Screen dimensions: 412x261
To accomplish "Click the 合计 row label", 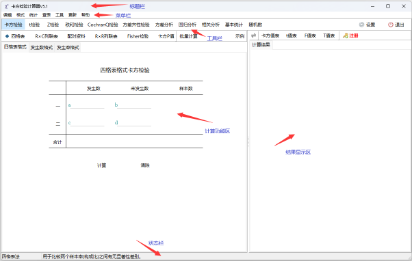I will pos(57,142).
